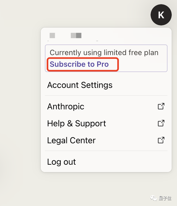Click empty space right of "Subscribe to Pro"
This screenshot has width=177, height=206.
(141, 64)
